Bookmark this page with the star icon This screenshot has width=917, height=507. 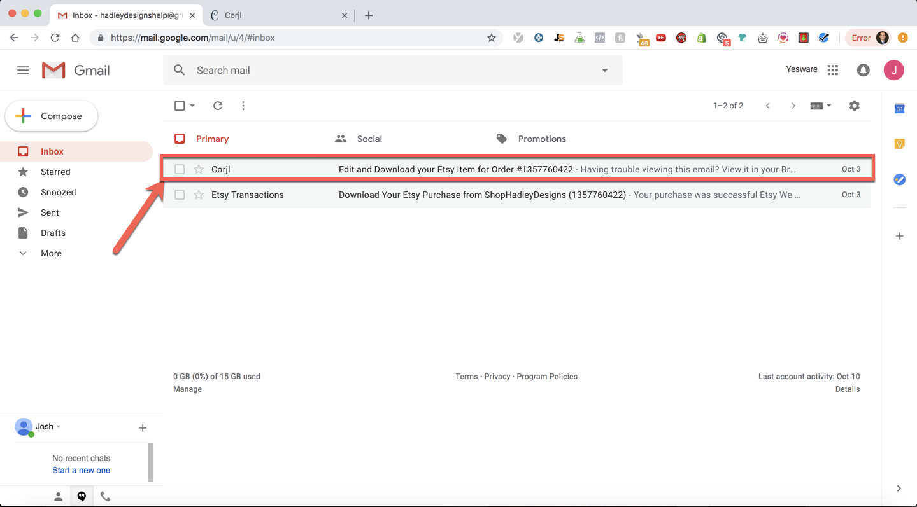(492, 38)
